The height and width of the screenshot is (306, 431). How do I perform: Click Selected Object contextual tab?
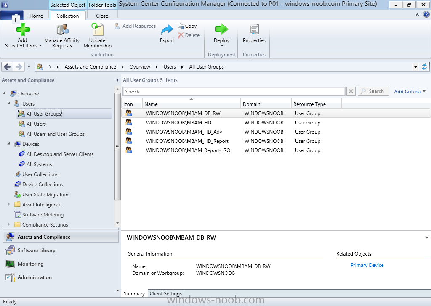(x=68, y=5)
